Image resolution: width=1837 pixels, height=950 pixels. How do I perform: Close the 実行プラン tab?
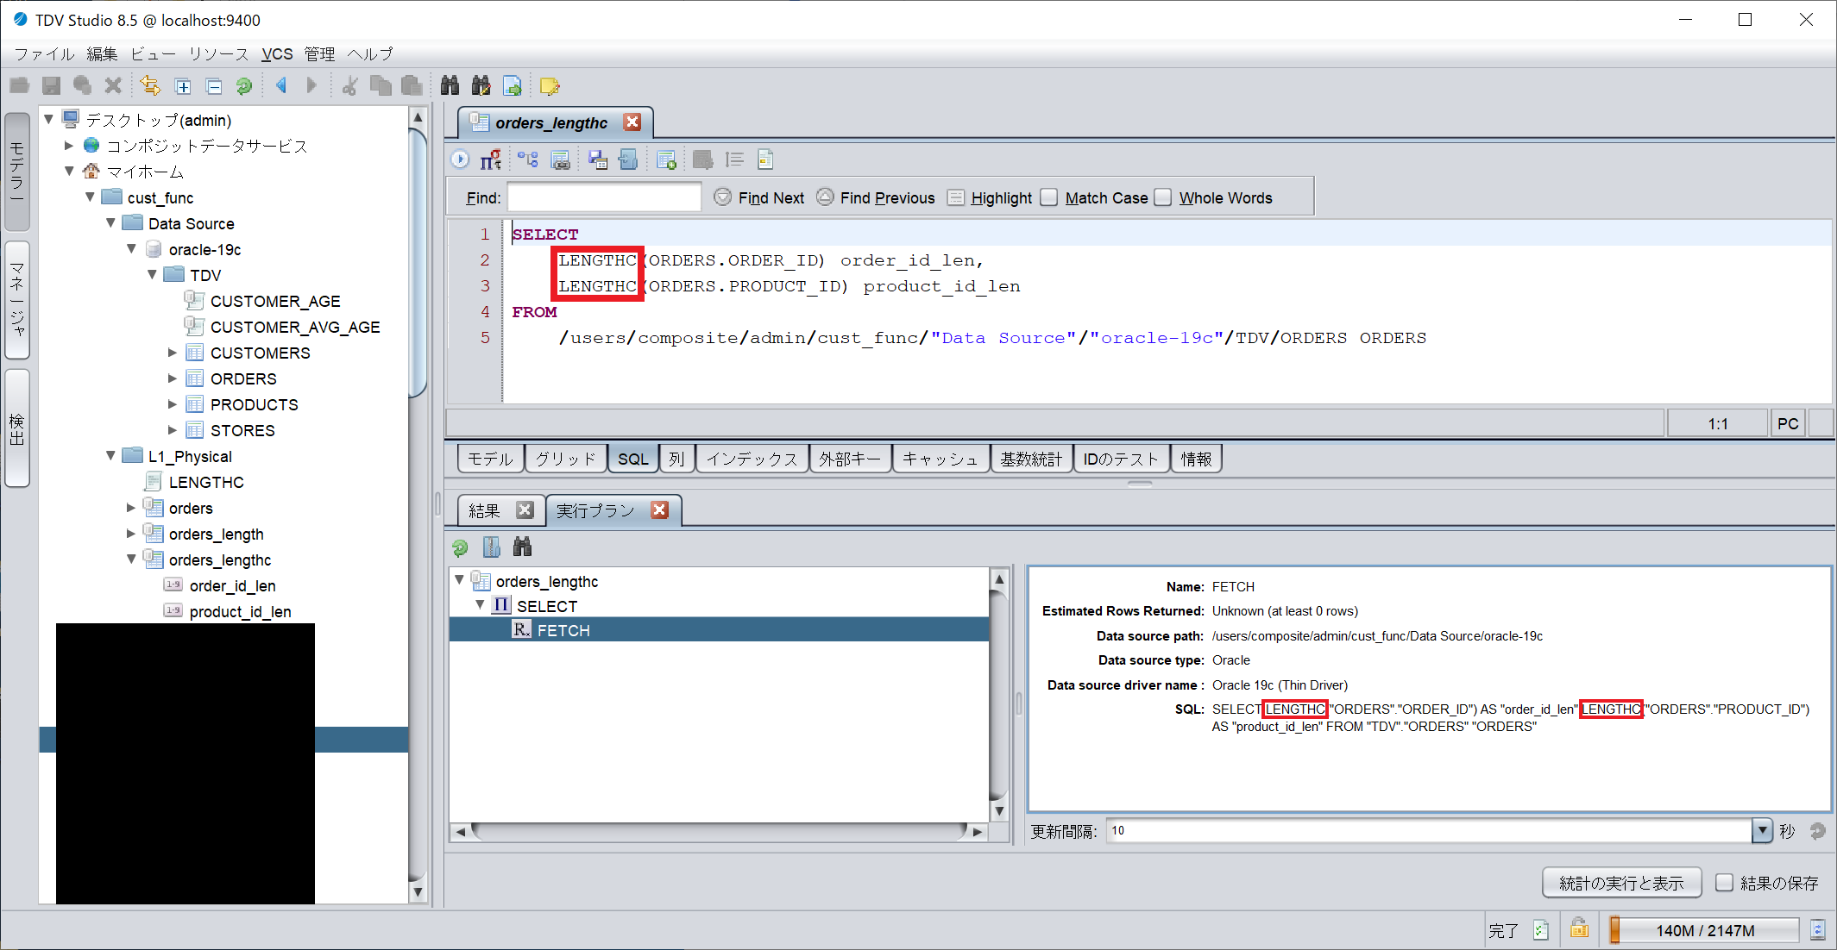(x=660, y=509)
